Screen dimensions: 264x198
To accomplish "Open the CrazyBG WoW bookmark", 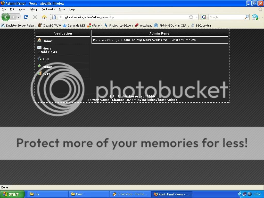I will (49, 26).
